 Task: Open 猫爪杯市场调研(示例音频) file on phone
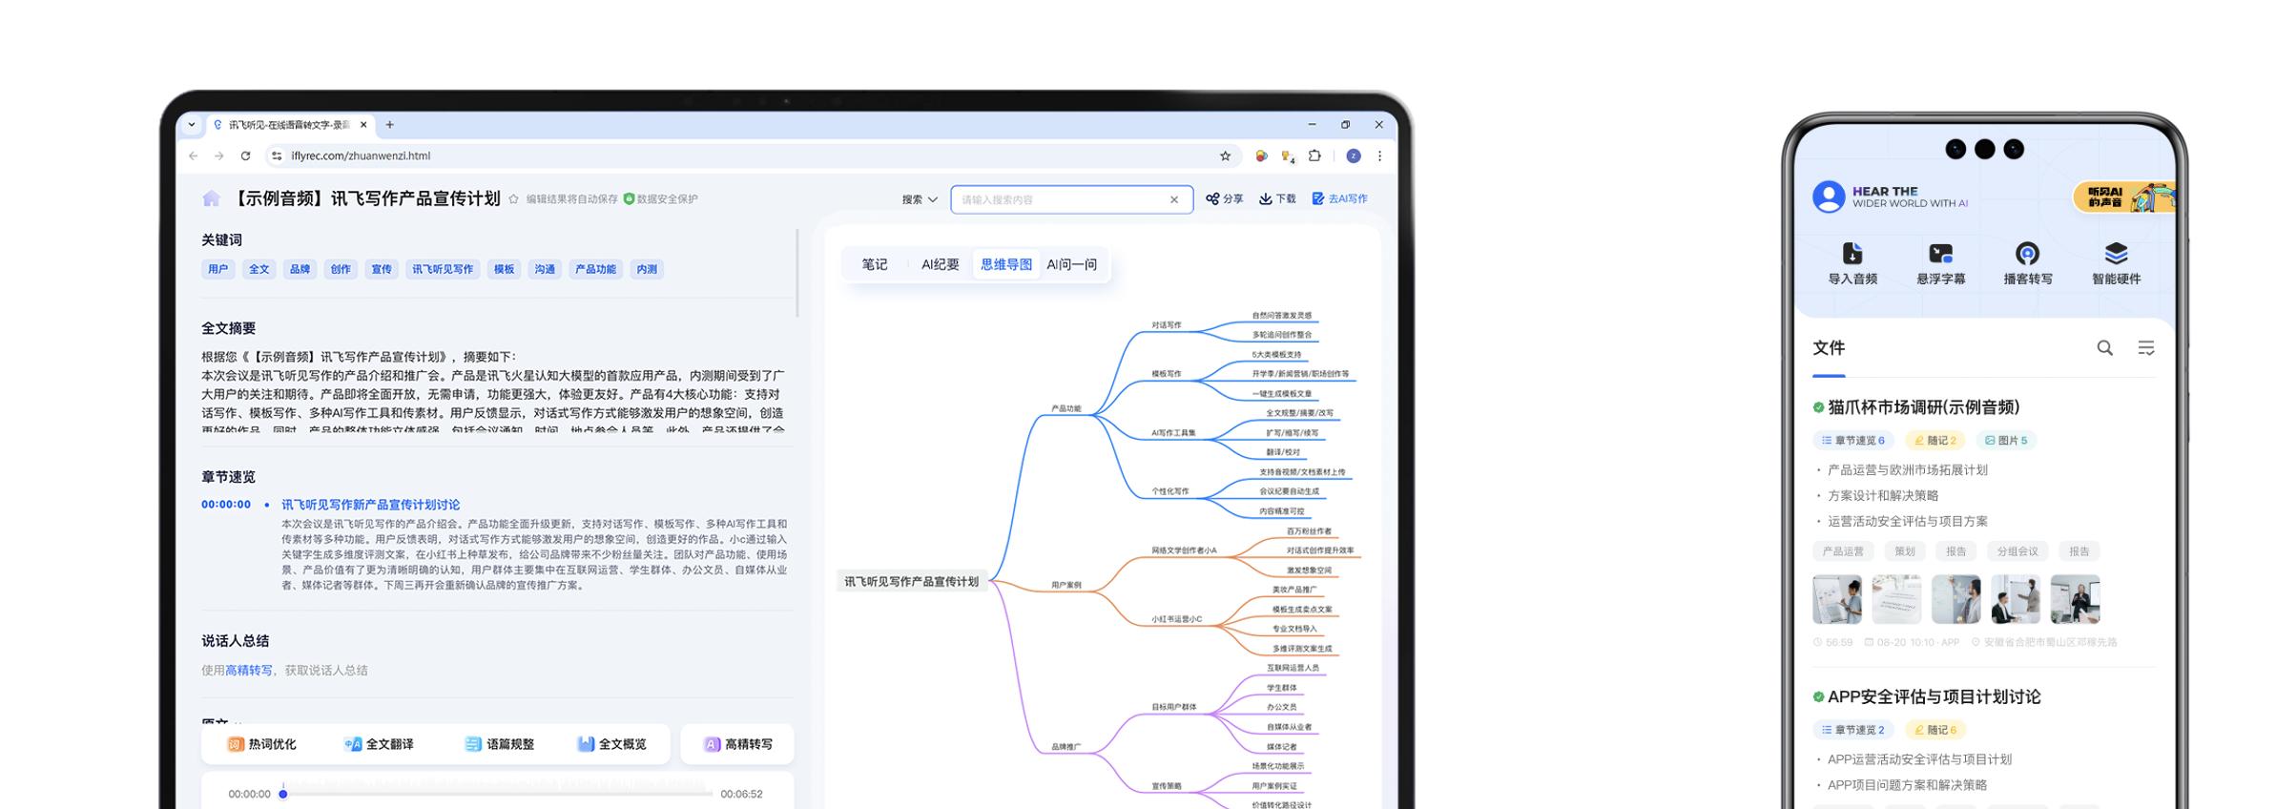(1923, 407)
